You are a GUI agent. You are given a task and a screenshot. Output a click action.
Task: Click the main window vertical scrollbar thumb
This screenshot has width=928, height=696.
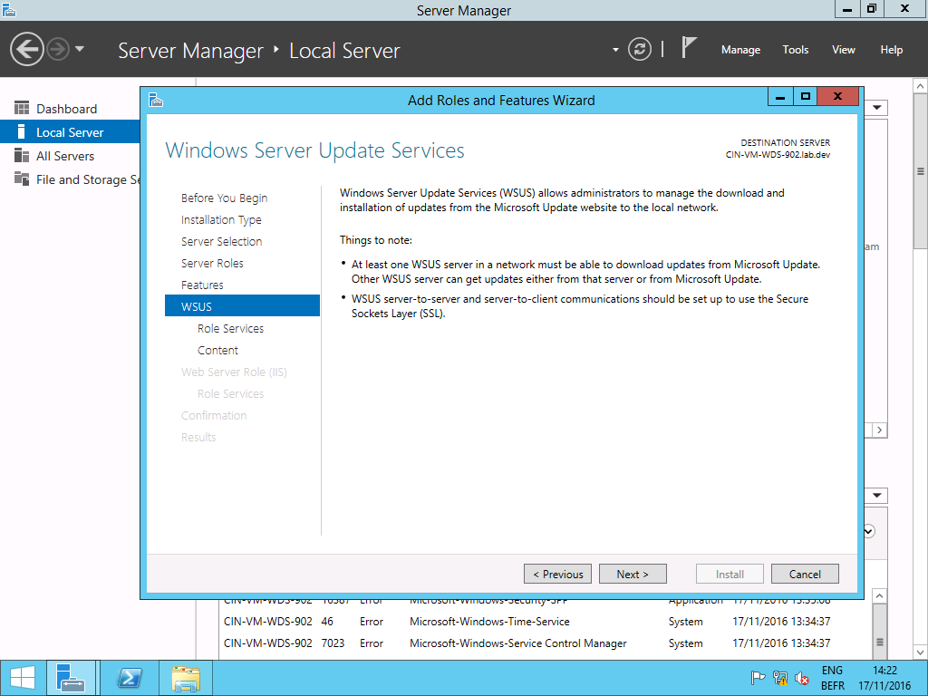(x=921, y=171)
